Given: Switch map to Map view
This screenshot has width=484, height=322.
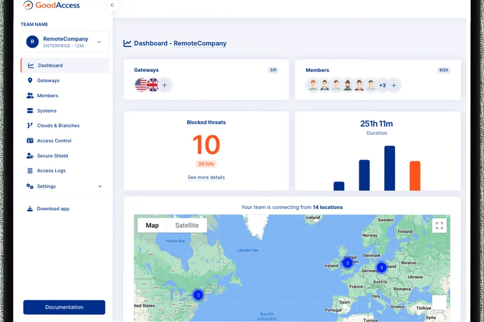Looking at the screenshot, I should coord(152,225).
